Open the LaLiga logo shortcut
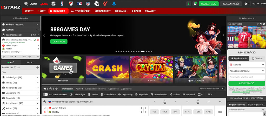 click(105, 4)
